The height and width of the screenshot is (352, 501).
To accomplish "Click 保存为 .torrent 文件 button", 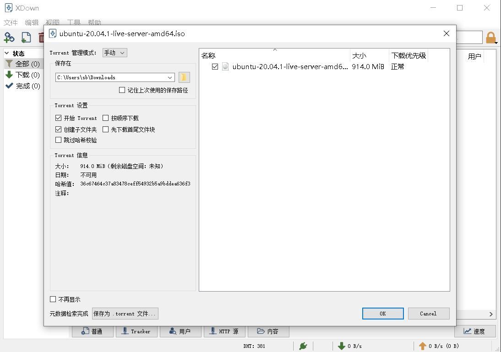I will tap(125, 314).
